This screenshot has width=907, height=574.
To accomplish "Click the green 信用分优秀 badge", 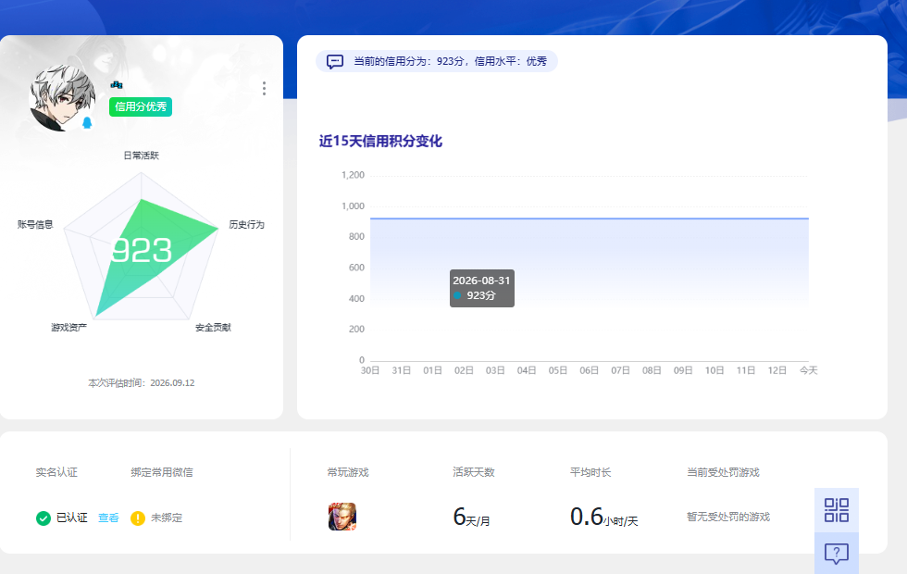I will [x=141, y=106].
